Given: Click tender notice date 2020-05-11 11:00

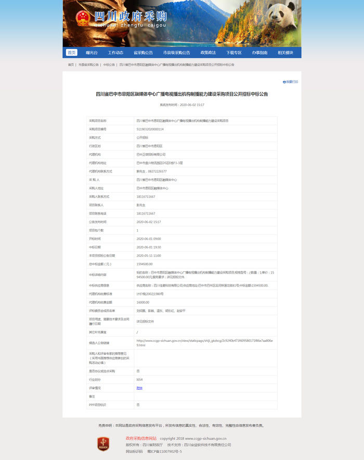Looking at the screenshot, I should point(149,255).
